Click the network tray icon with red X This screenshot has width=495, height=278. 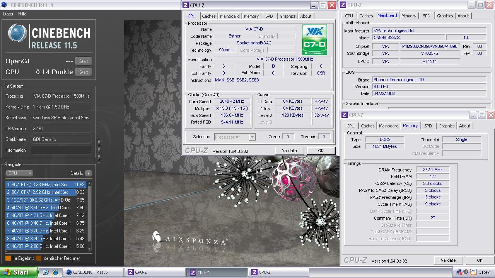(x=459, y=272)
